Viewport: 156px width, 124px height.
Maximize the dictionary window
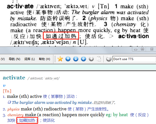tap(142, 49)
